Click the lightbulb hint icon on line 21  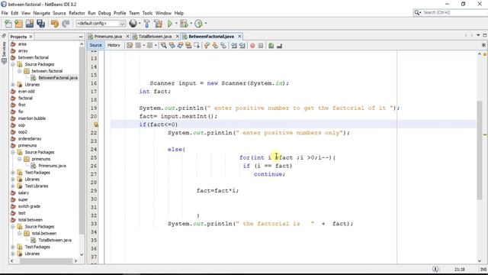tap(96, 125)
